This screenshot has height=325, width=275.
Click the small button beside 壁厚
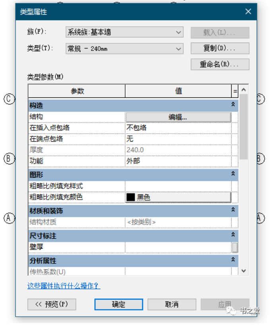235,247
